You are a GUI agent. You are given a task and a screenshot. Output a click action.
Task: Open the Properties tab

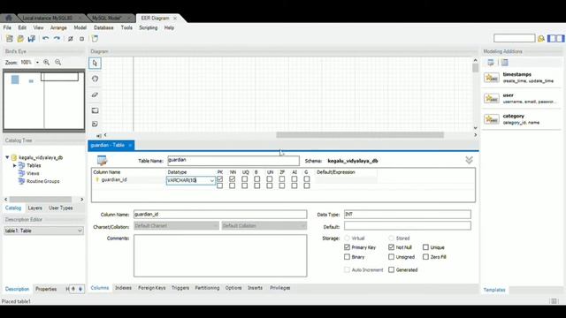46,289
